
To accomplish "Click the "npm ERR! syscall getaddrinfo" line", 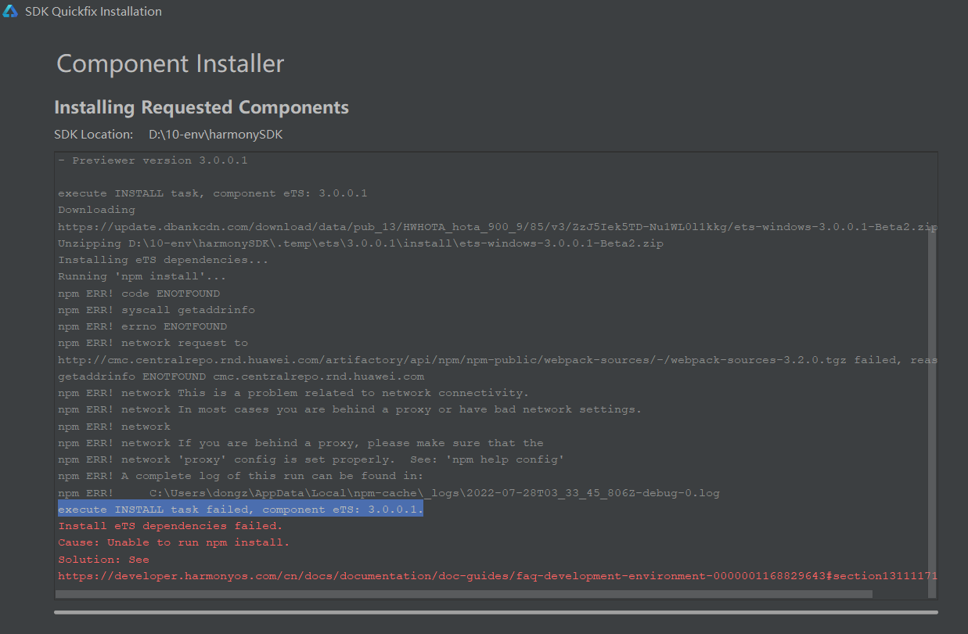I will (157, 310).
